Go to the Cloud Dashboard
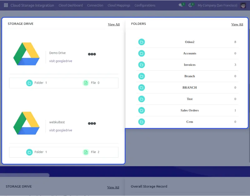The height and width of the screenshot is (196, 250). (x=71, y=5)
